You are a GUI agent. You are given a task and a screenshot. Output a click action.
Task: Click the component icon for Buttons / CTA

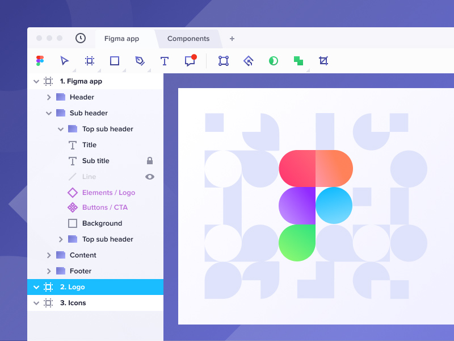(73, 207)
